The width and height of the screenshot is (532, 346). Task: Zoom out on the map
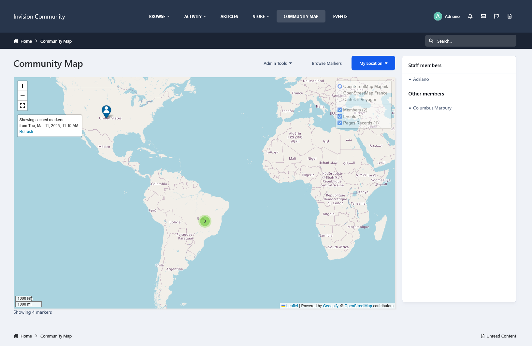point(22,96)
